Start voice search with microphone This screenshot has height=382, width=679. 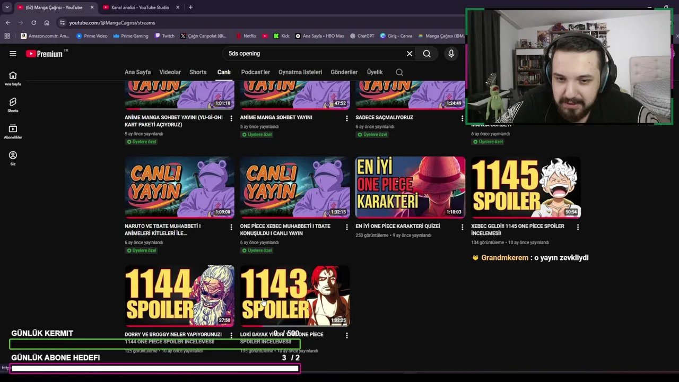click(x=451, y=54)
